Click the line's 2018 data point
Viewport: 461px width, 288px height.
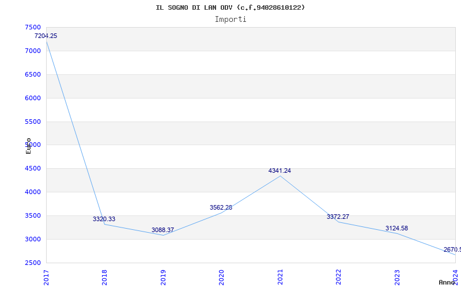[105, 224]
